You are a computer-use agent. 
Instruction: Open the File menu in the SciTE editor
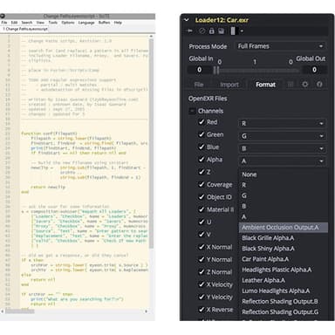click(4, 23)
